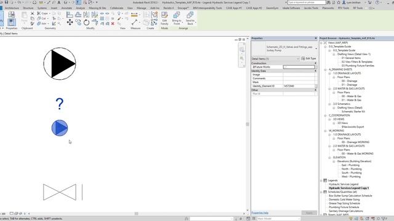Collapse the Legends tree node

[x=321, y=180]
